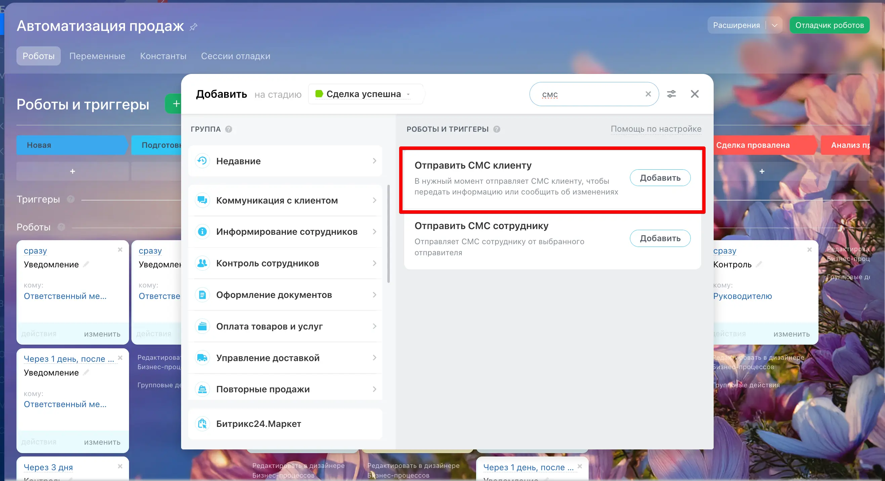The width and height of the screenshot is (885, 481).
Task: Switch to the Переменные tab
Action: [x=97, y=56]
